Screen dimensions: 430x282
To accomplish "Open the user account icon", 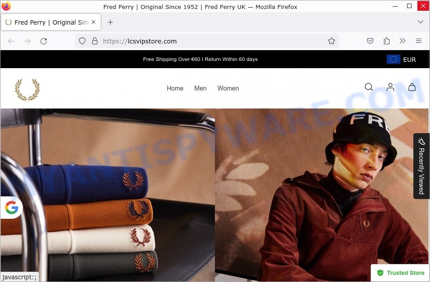I will [390, 87].
